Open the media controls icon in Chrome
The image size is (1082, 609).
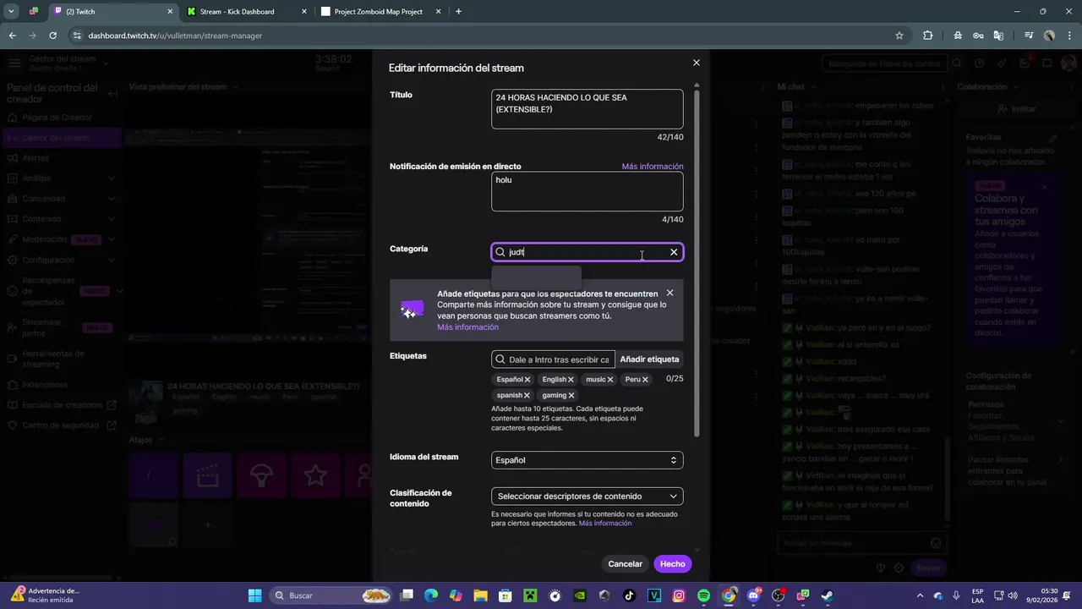[1029, 36]
